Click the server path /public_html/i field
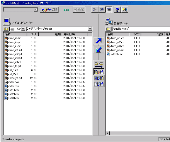This screenshot has height=142, width=170. (x=141, y=29)
